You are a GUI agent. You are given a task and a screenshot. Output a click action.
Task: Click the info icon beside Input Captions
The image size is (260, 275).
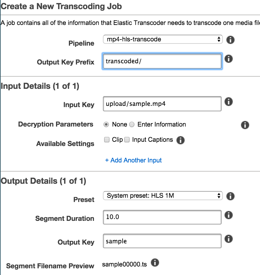click(180, 140)
